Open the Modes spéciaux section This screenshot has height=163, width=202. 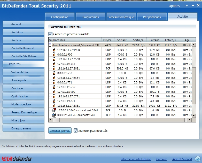coord(24,104)
